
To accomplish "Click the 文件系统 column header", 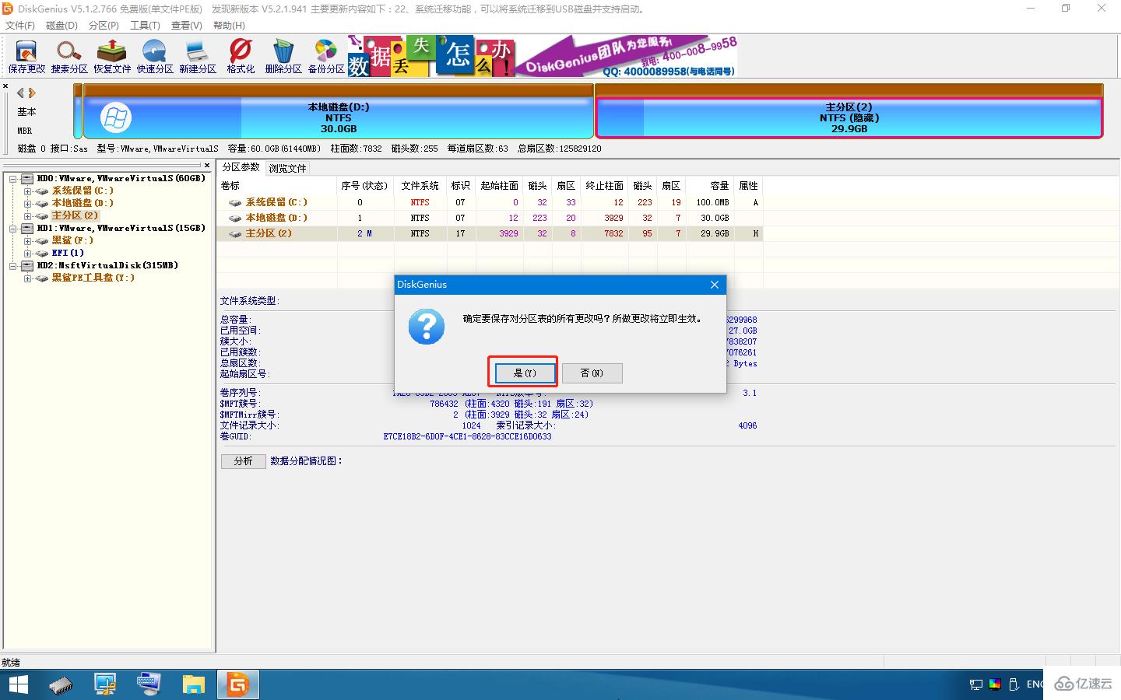I will coord(420,186).
